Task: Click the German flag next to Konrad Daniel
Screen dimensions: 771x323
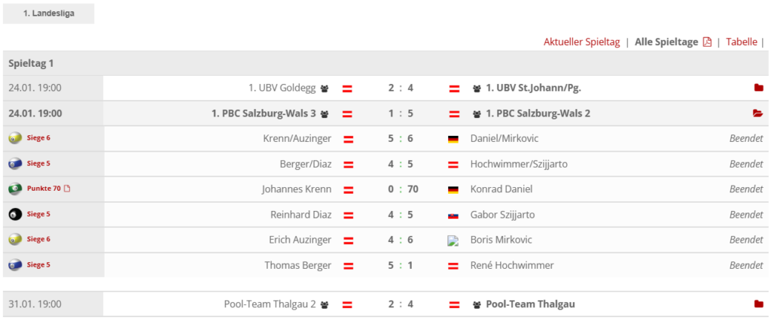Action: point(453,189)
